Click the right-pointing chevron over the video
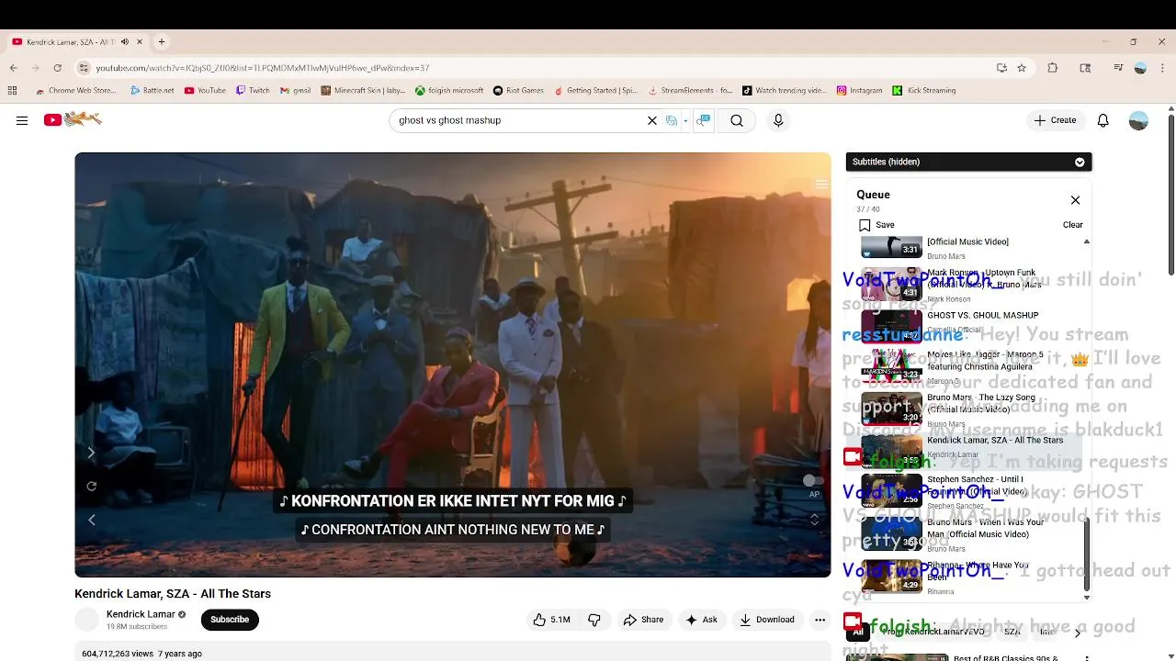The height and width of the screenshot is (661, 1176). tap(91, 453)
